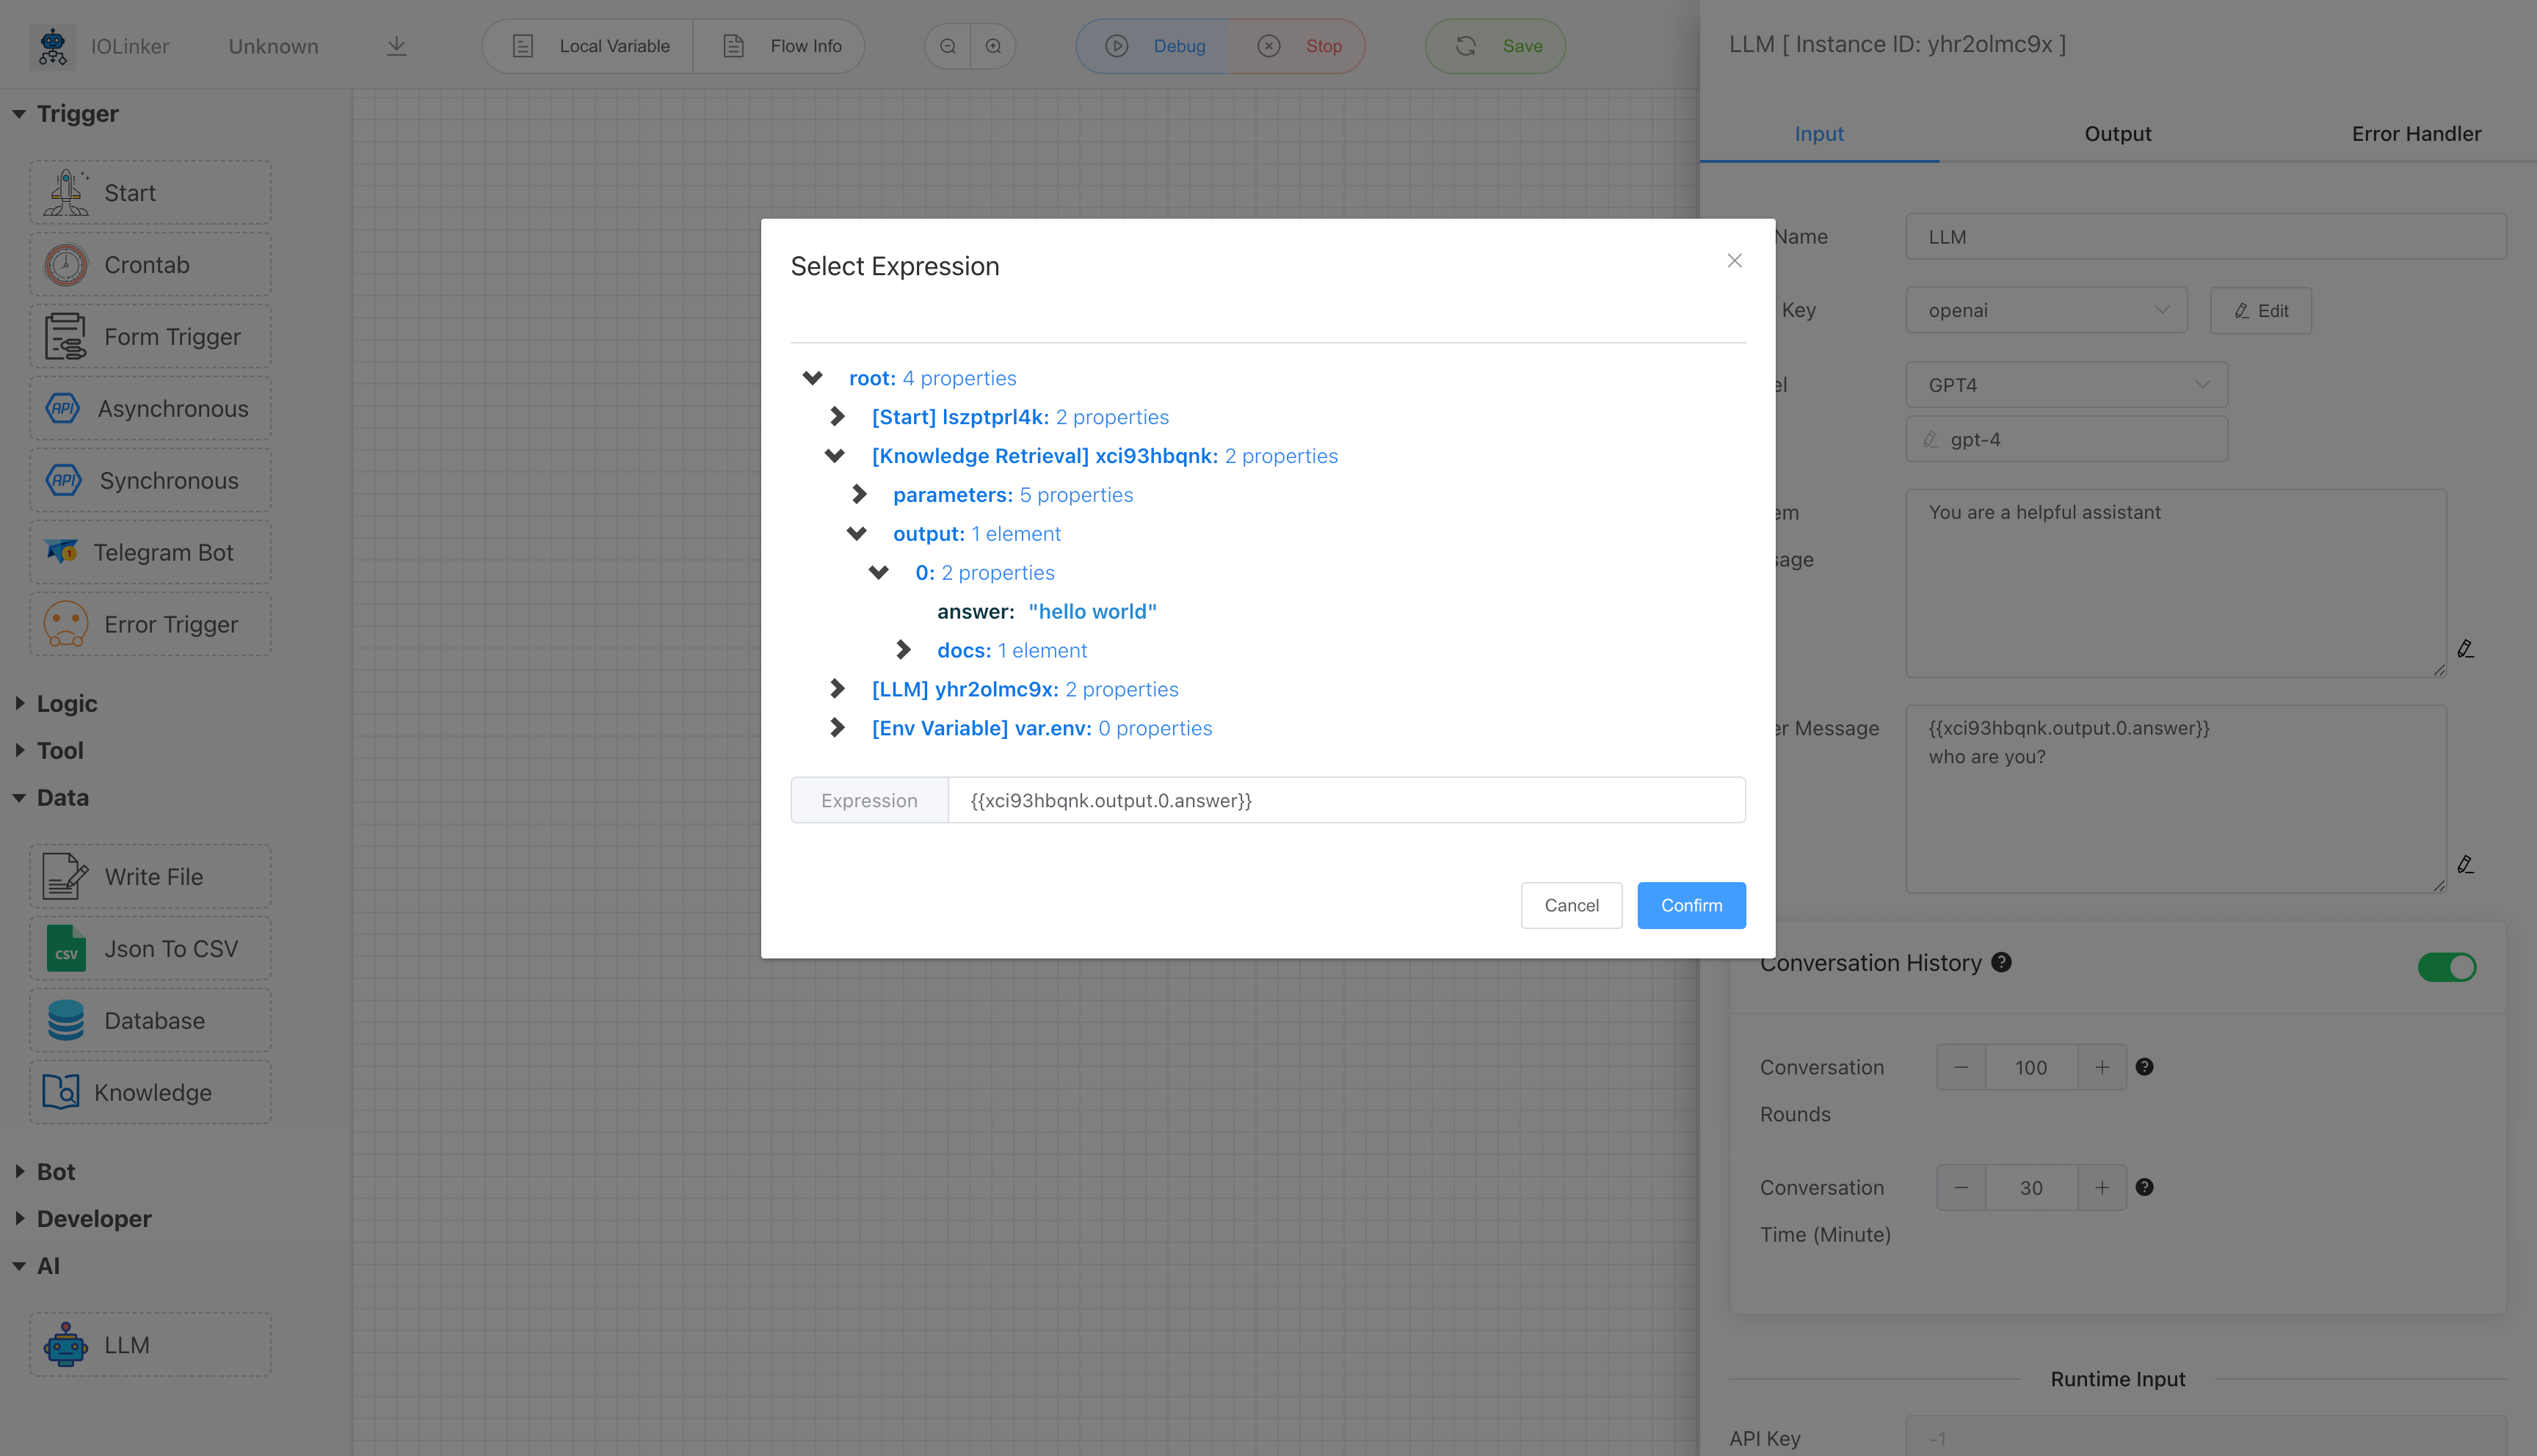
Task: Increase Conversation Rounds with plus button
Action: click(x=2102, y=1067)
